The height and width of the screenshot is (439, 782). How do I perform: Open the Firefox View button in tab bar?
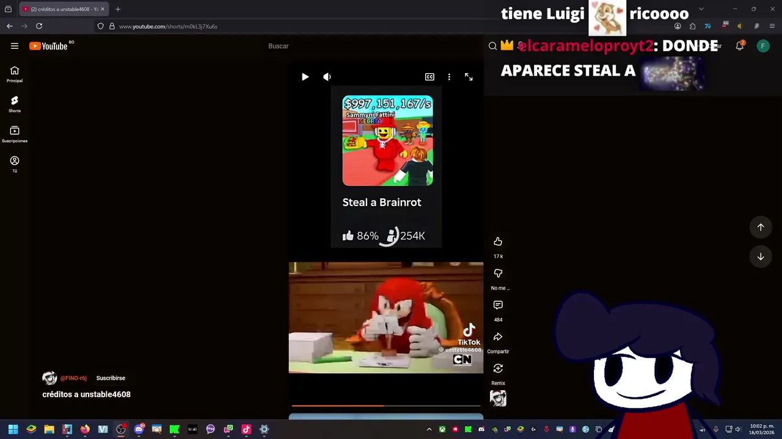8,9
